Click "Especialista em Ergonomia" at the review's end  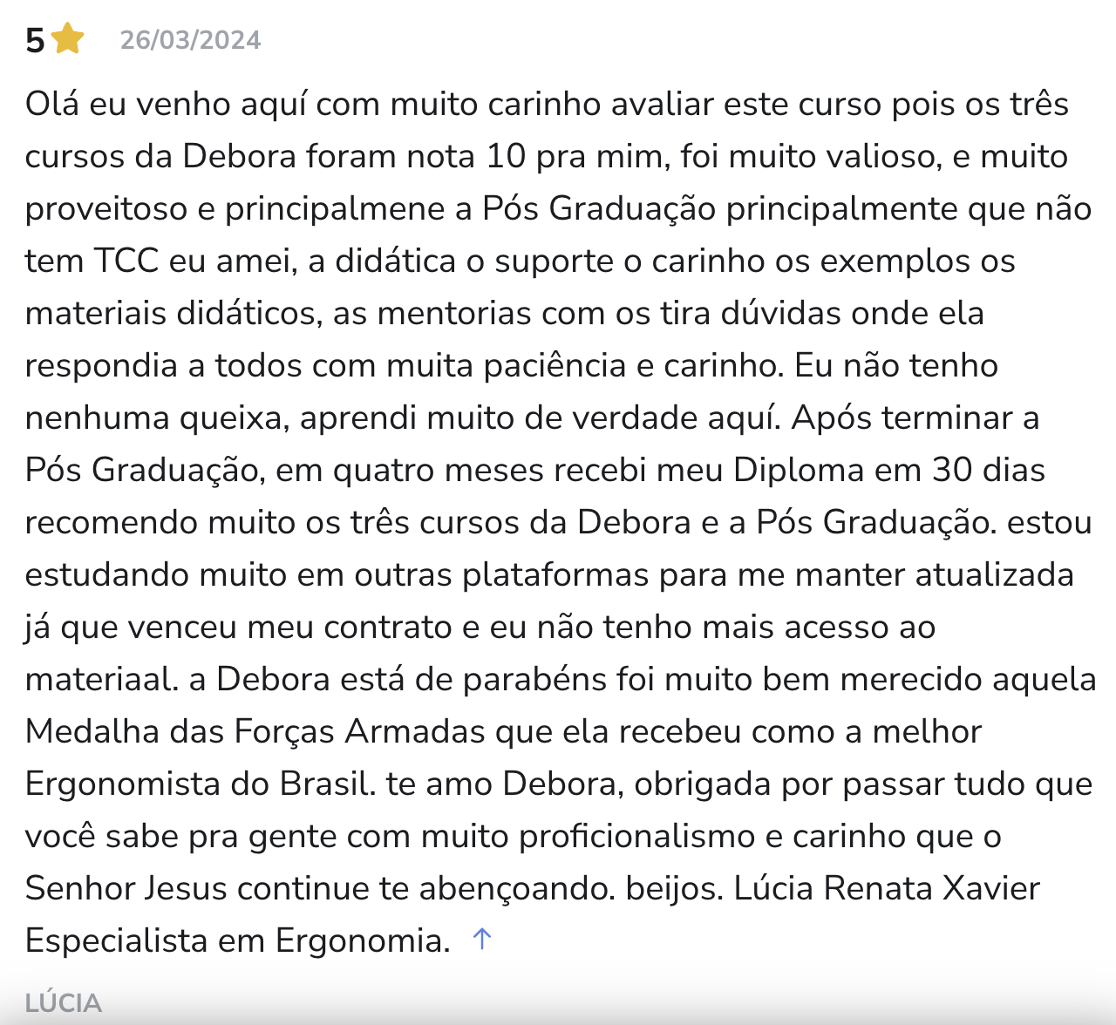[237, 940]
